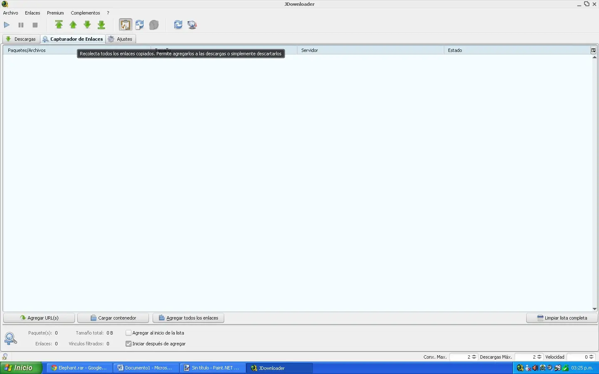Stop downloads with the stop icon
This screenshot has width=599, height=374.
click(x=35, y=25)
